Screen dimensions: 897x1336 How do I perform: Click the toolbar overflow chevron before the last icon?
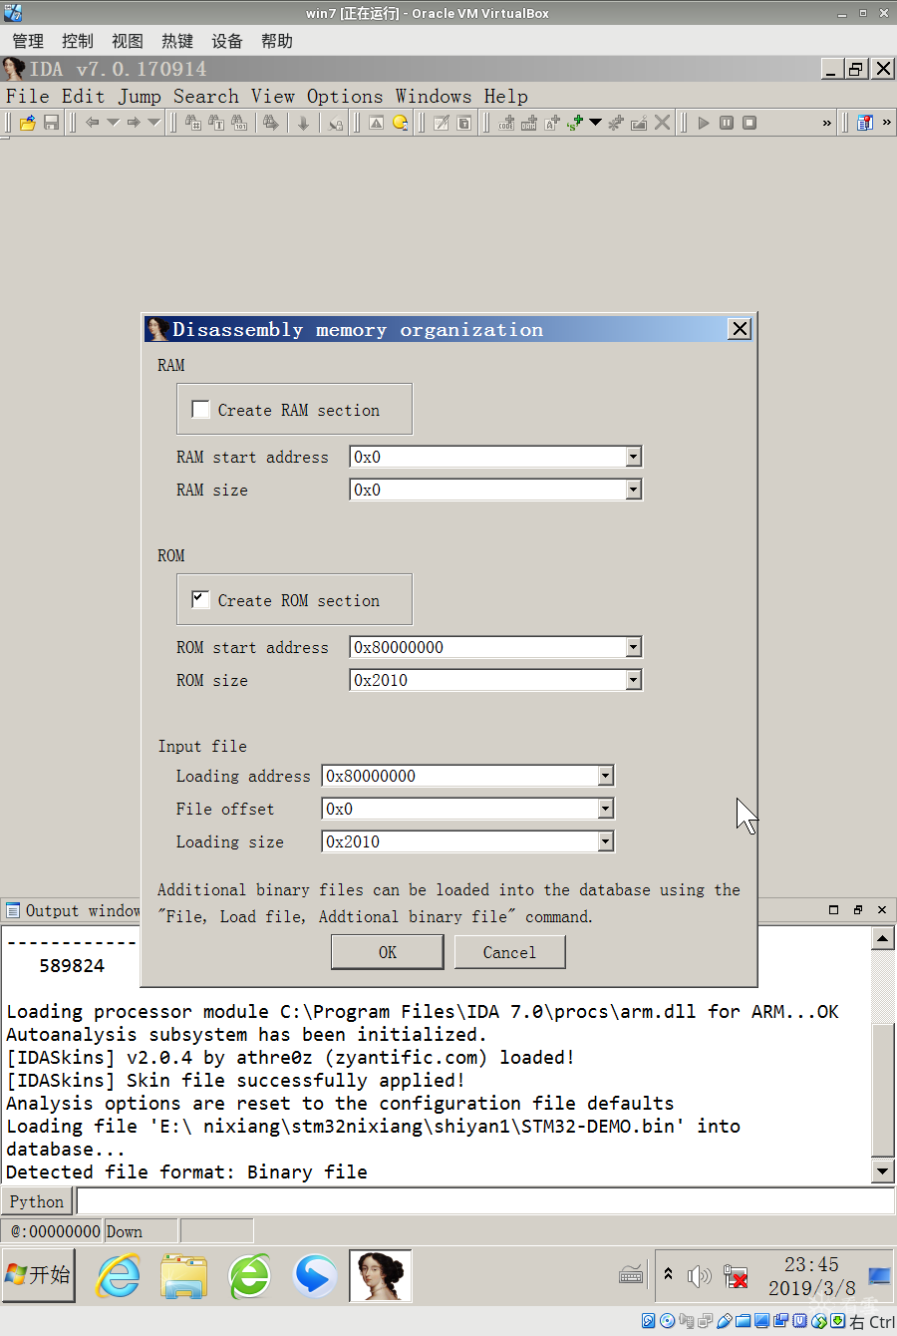(826, 123)
